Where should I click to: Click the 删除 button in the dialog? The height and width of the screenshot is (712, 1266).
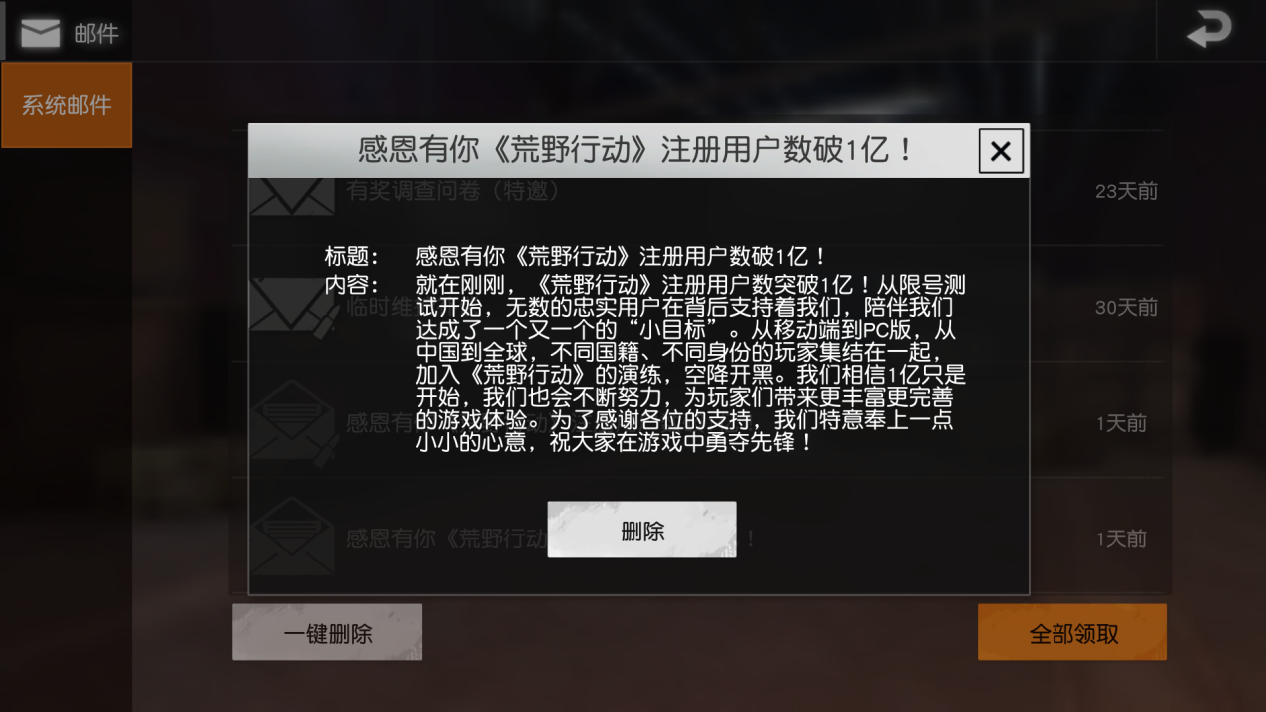tap(641, 530)
